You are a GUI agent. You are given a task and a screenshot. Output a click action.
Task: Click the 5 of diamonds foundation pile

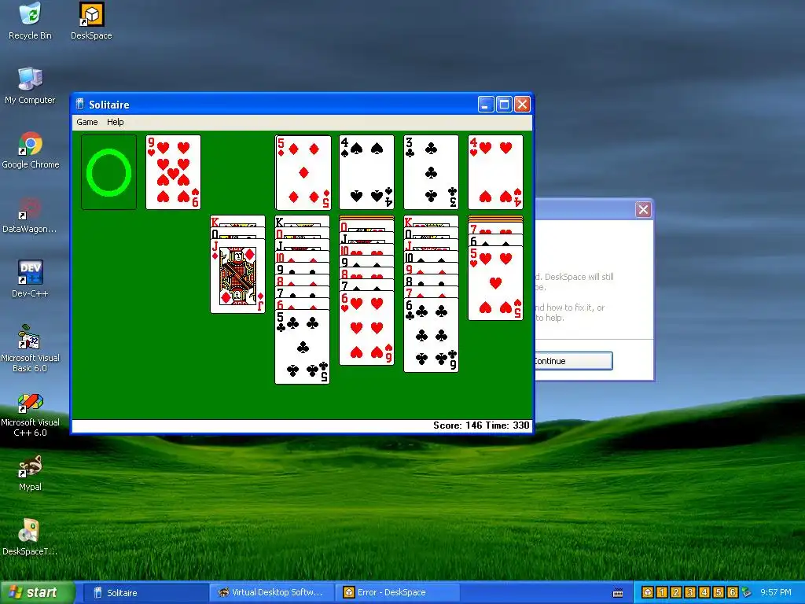tap(303, 172)
